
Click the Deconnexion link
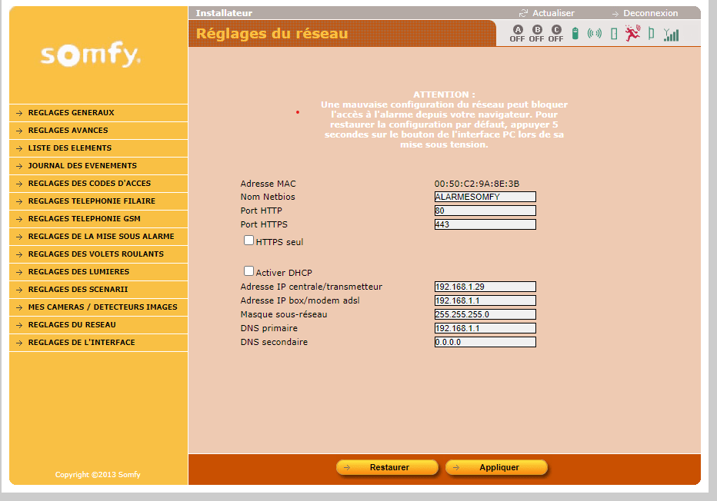tap(651, 13)
